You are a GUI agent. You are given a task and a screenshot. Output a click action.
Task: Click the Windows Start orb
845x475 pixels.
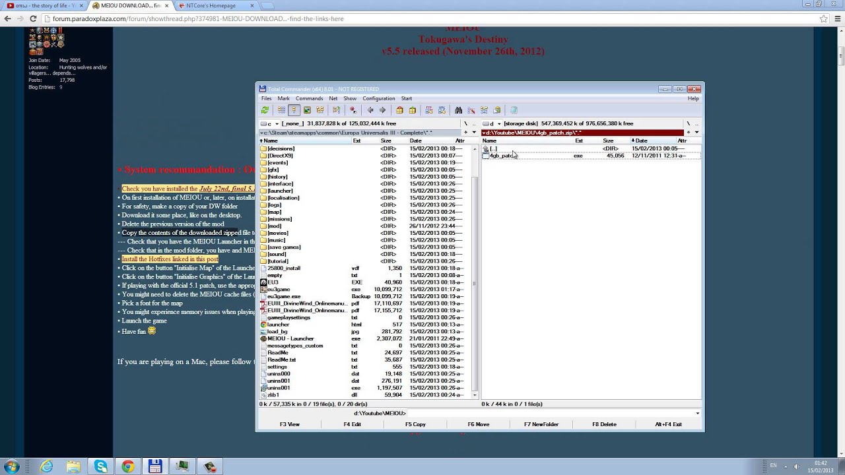point(12,466)
